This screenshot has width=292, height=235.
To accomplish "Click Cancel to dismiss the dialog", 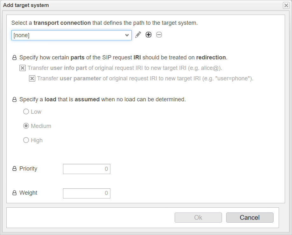I will [250, 218].
